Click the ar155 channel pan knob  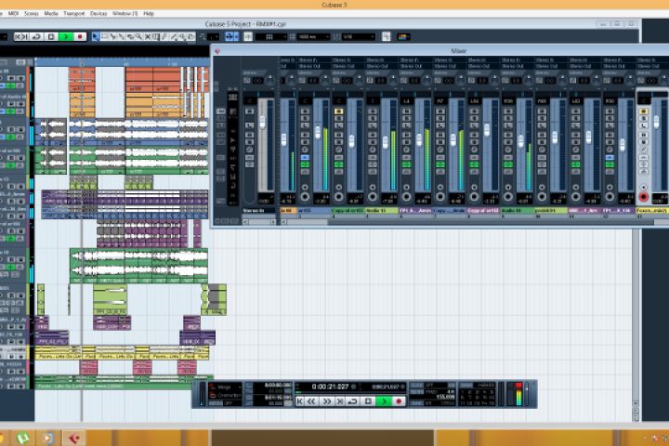coord(324,80)
